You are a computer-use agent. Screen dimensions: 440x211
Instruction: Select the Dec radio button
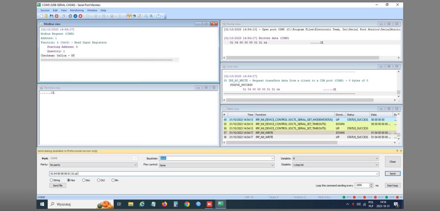[x=84, y=180]
